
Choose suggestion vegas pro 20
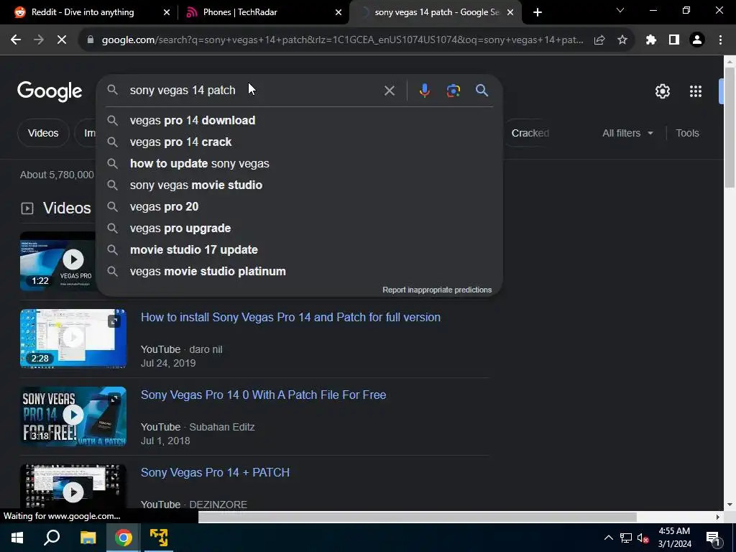[x=300, y=206]
